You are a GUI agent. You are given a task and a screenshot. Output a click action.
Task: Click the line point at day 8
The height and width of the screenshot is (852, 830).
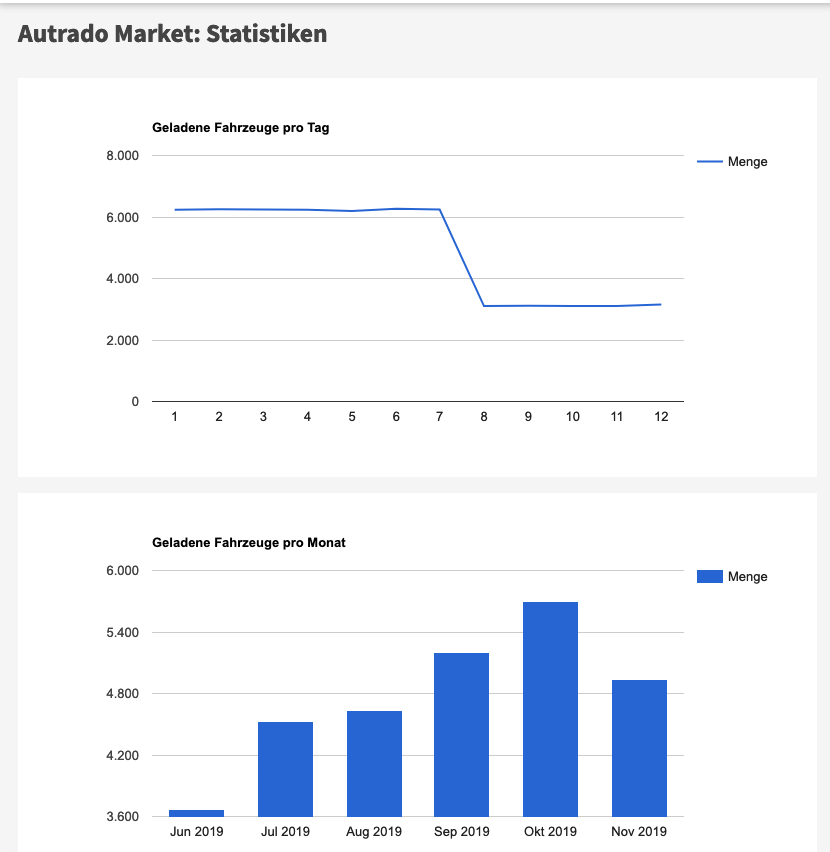coord(484,306)
